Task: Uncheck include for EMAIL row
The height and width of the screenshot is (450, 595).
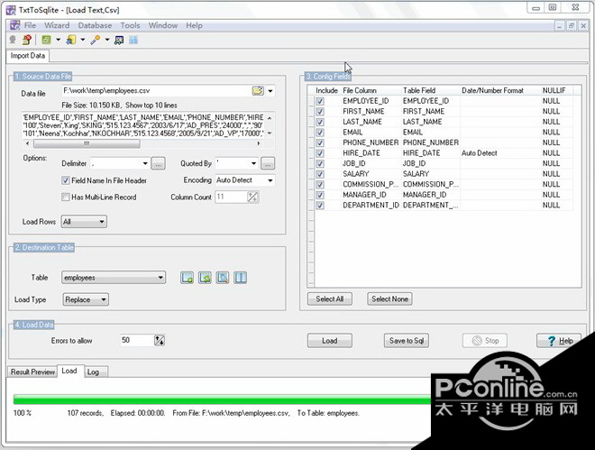Action: click(320, 133)
